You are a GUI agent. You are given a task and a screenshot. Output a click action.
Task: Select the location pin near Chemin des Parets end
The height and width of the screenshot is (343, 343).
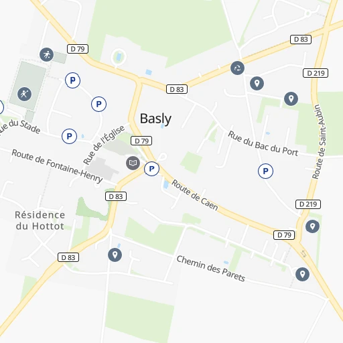[x=302, y=274]
